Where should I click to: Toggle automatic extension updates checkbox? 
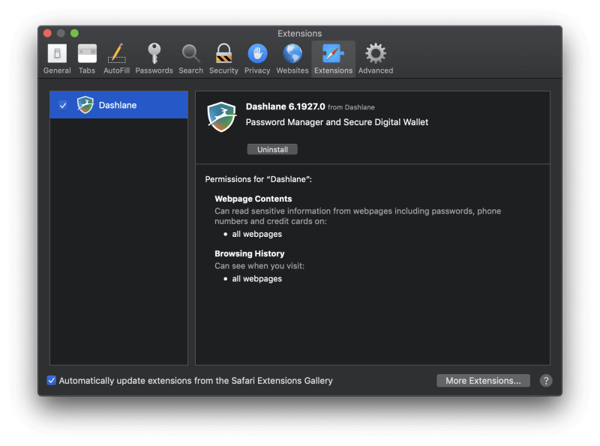tap(51, 381)
